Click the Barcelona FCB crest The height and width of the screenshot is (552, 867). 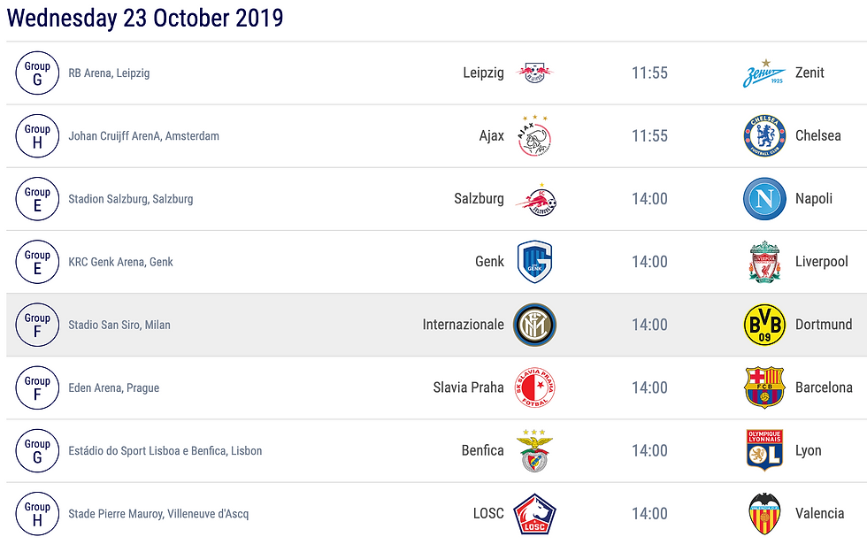click(x=764, y=387)
